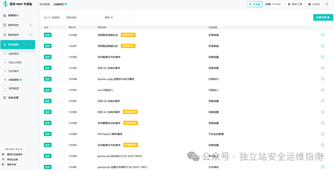Open more options for rule 131090
The width and height of the screenshot is (334, 170).
point(323,112)
